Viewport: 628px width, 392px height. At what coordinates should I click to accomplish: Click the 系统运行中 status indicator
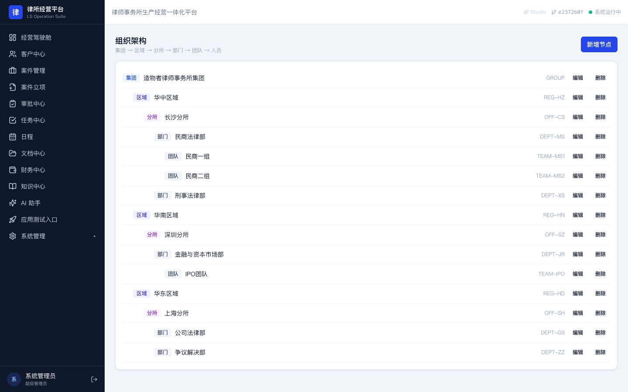605,12
